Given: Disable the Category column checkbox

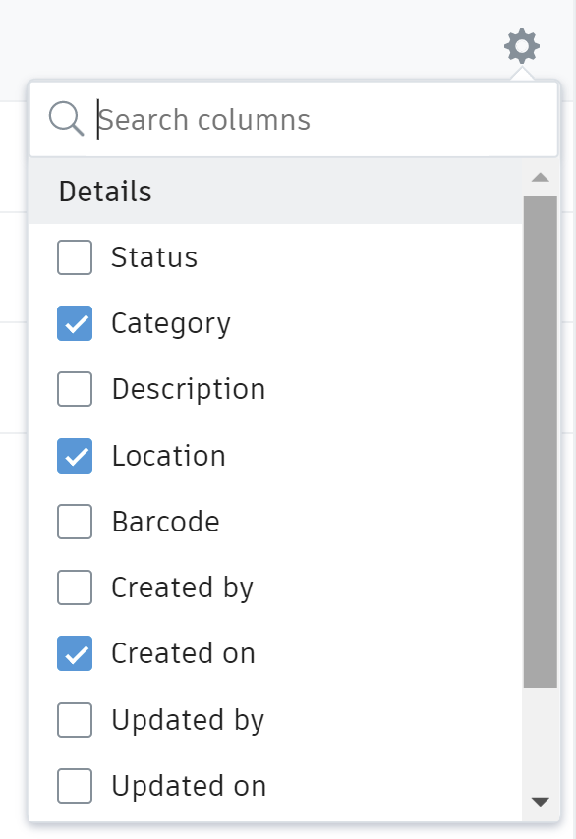Looking at the screenshot, I should pos(75,323).
